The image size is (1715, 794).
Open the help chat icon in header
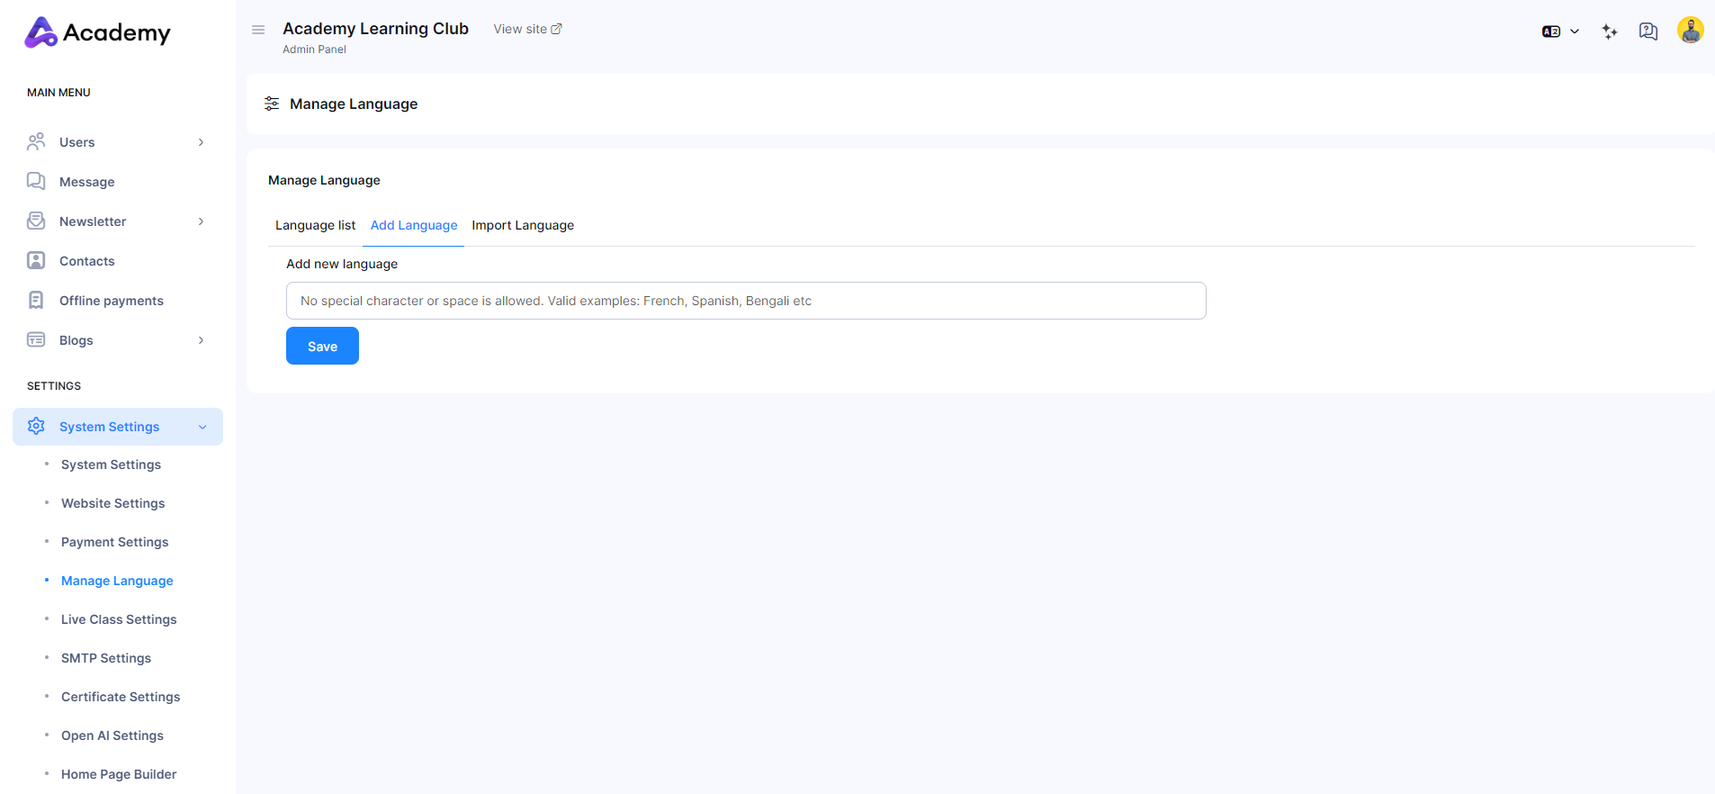click(x=1648, y=32)
